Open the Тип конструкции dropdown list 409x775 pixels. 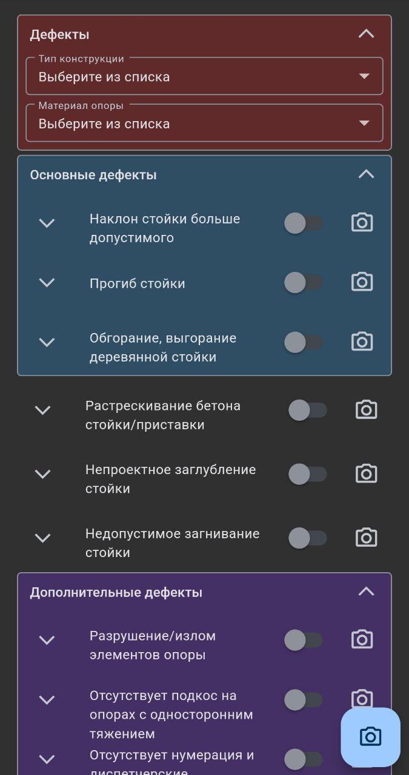tap(204, 77)
